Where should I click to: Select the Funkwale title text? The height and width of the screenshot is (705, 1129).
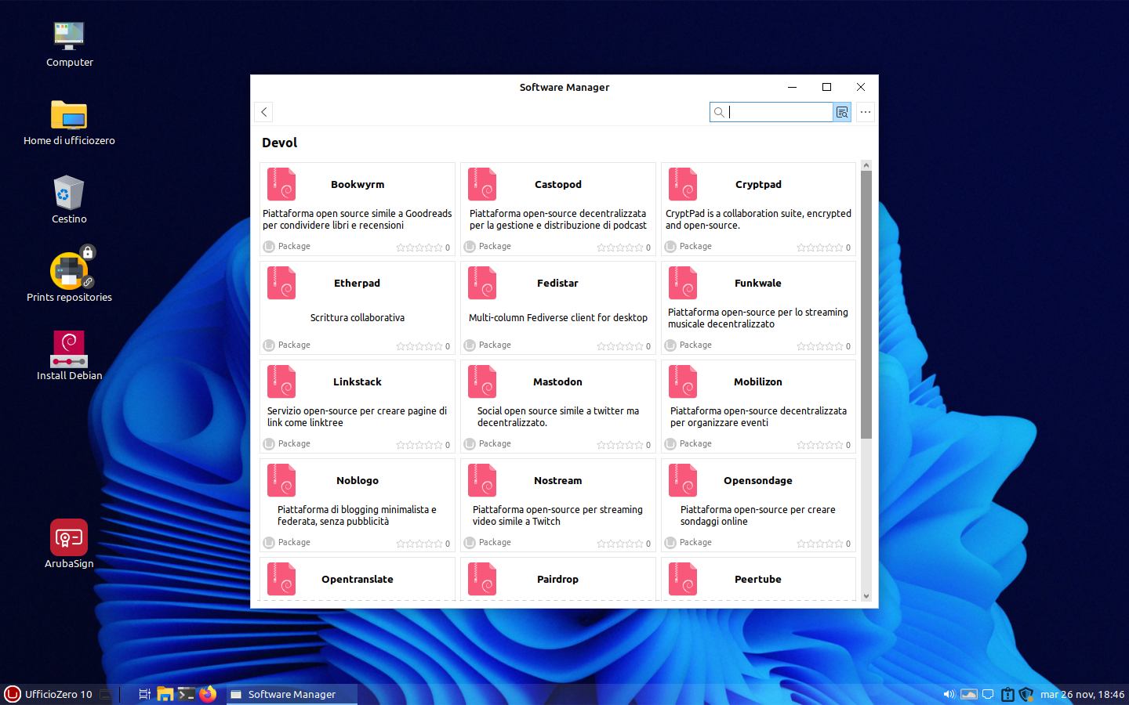pyautogui.click(x=758, y=284)
